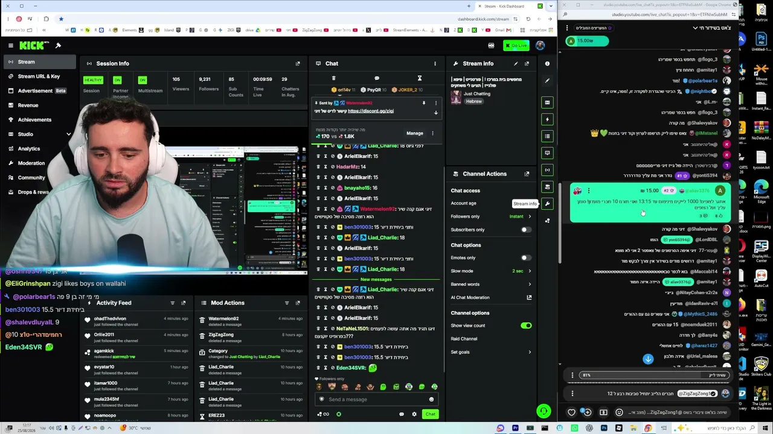Screen dimensions: 773x434
Task: Edit stream info with the pencil icon
Action: [x=516, y=63]
